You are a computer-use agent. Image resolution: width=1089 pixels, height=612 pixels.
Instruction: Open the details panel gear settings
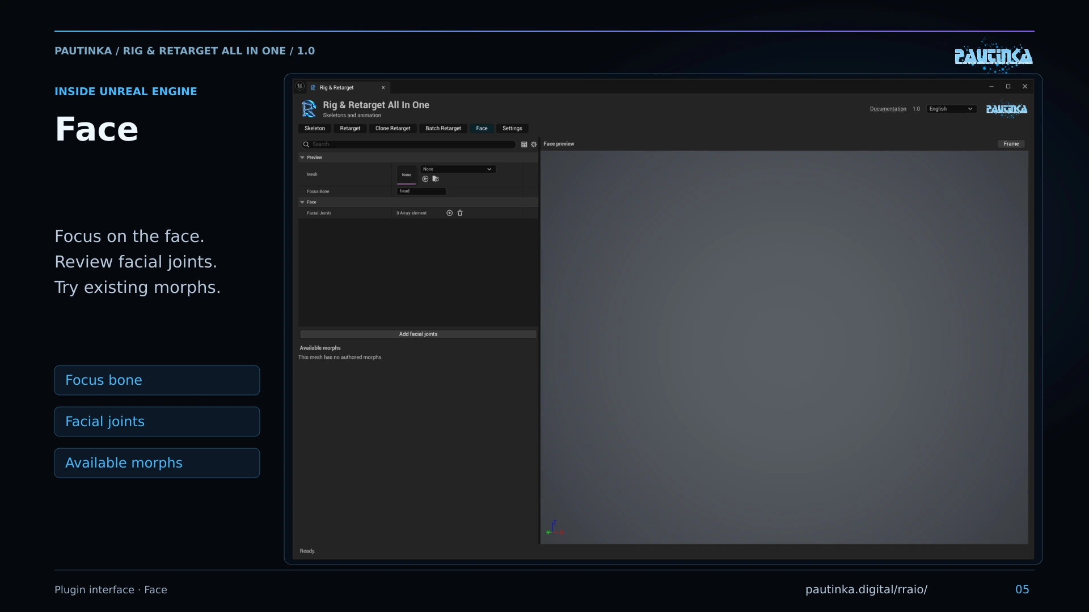(534, 144)
